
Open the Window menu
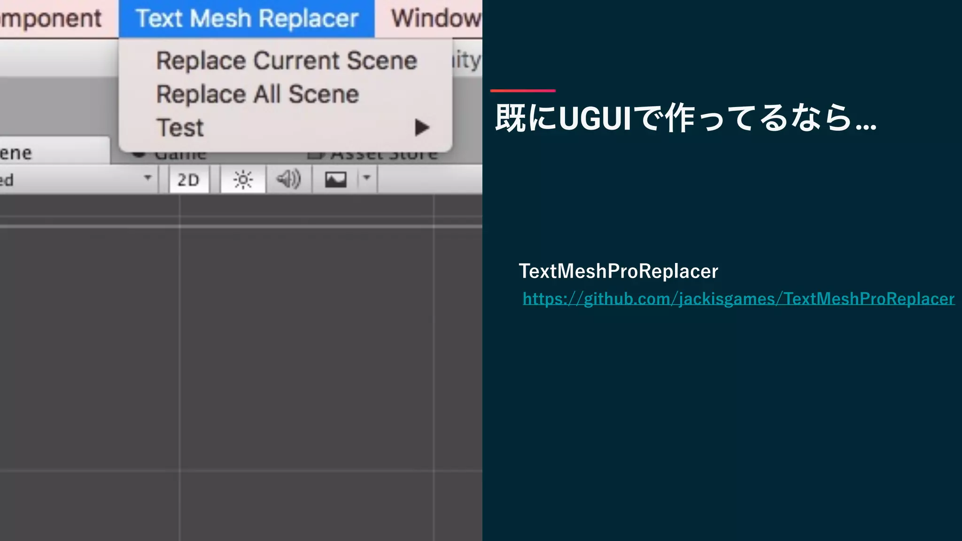click(x=436, y=19)
